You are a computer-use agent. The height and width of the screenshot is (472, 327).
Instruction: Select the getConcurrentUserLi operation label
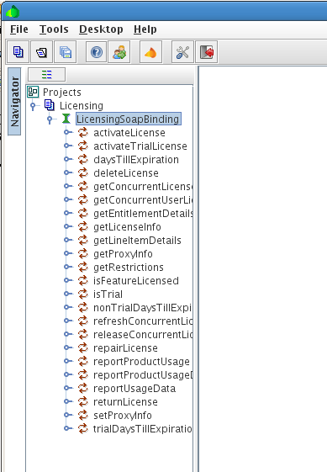(143, 200)
